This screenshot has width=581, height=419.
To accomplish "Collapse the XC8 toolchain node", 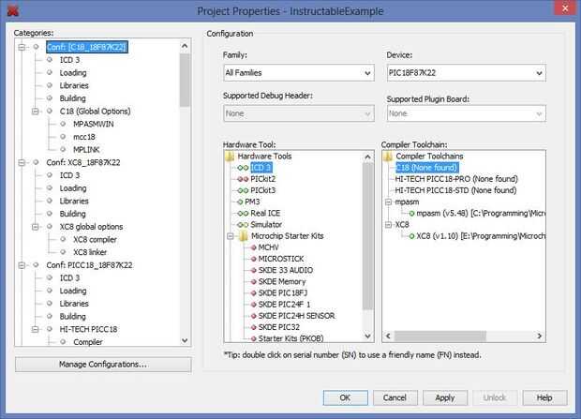I will (388, 225).
